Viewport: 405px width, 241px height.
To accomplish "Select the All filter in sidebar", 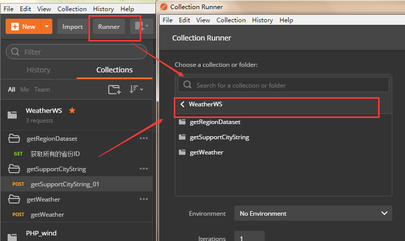I will tap(11, 90).
